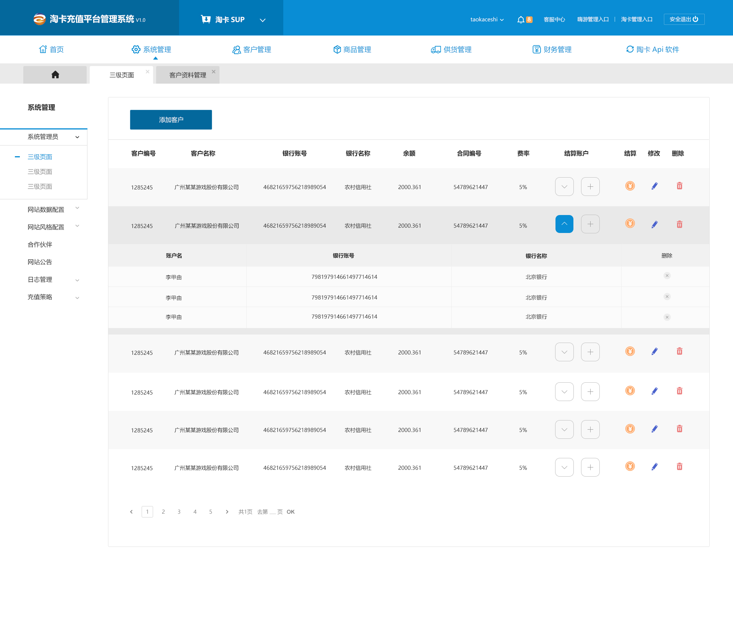The image size is (733, 621).
Task: Open 客服中心 link
Action: 554,19
